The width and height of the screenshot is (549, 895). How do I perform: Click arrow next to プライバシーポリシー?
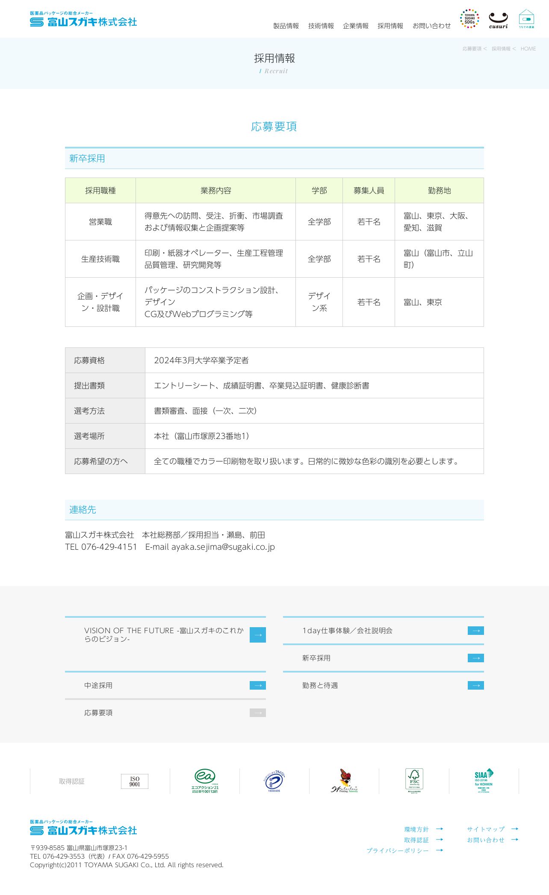pyautogui.click(x=440, y=851)
